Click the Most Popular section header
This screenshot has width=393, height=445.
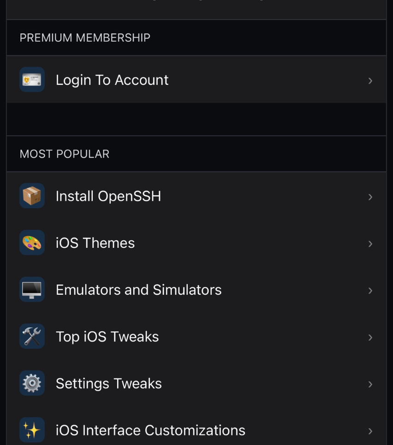[x=65, y=154]
